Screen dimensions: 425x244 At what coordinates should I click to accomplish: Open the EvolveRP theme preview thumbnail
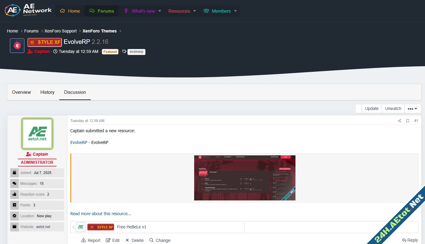click(245, 178)
